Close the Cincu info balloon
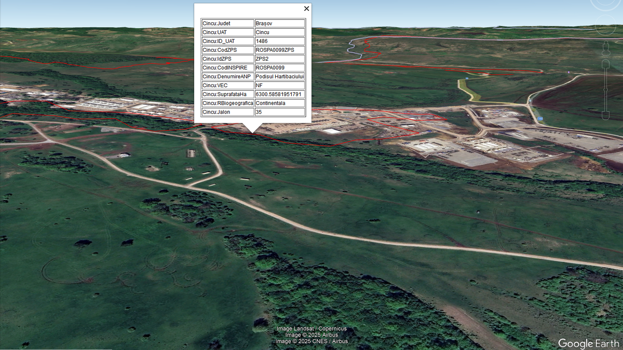Screen dimensions: 623x350 (x=306, y=8)
